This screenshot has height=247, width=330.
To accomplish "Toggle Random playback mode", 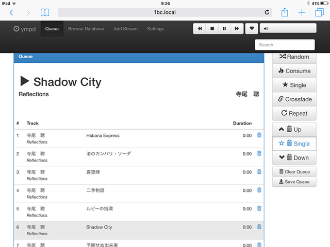I will 294,57.
